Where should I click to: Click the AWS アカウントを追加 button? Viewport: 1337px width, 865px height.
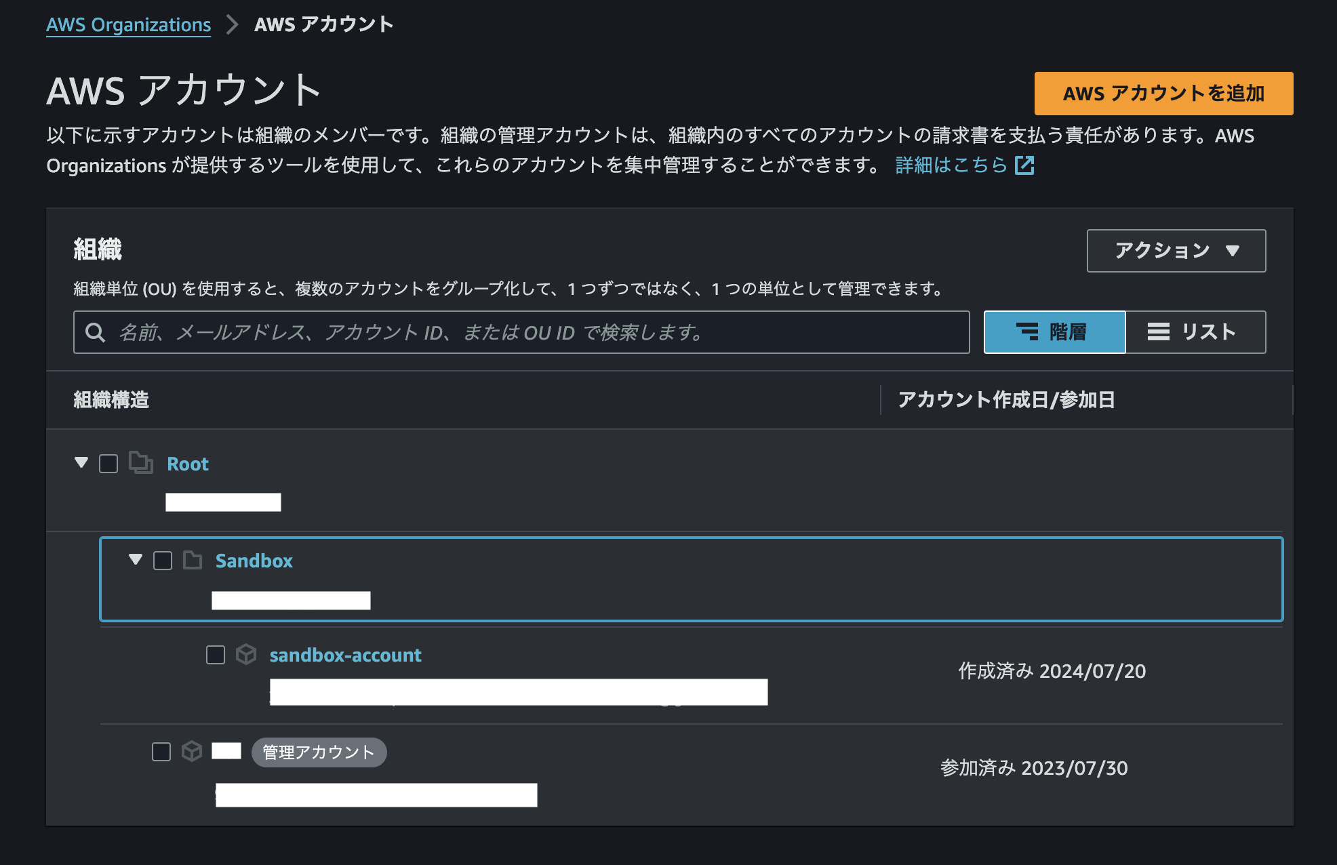(1163, 94)
